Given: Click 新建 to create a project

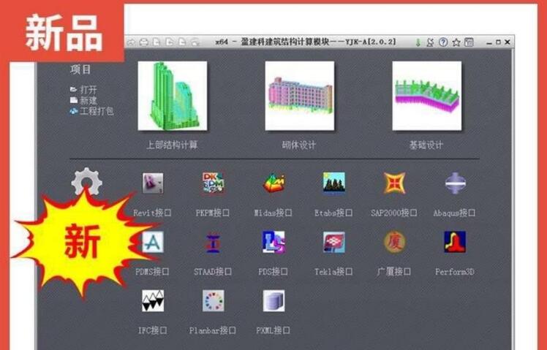Looking at the screenshot, I should tap(88, 101).
